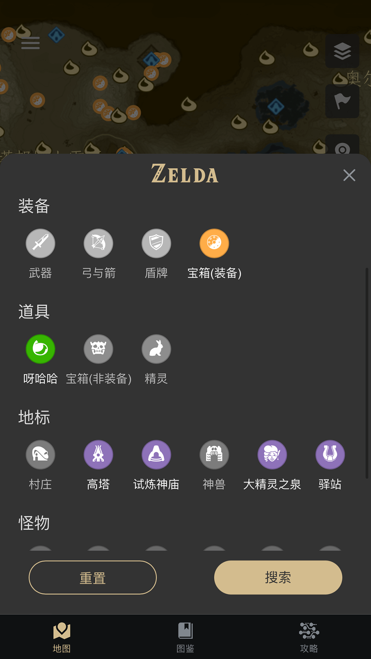Screen dimensions: 371x659
Task: Select the 宝箱(非装备) chest filter icon
Action: tap(98, 349)
